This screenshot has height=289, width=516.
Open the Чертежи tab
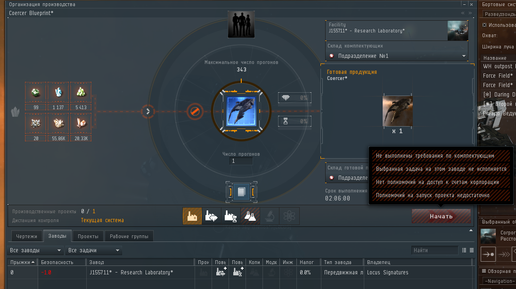tap(27, 236)
